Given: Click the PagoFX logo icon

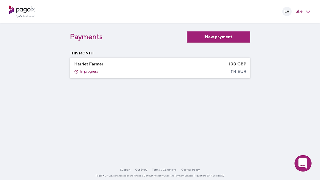Looking at the screenshot, I should (11, 10).
